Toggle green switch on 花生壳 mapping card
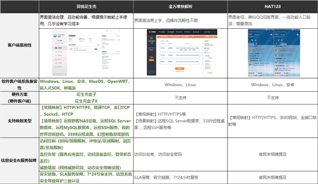The height and width of the screenshot is (184, 318). (x=96, y=49)
